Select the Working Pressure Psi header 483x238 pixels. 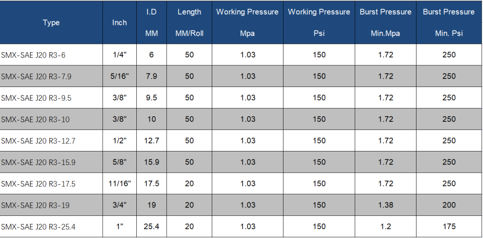click(x=319, y=23)
